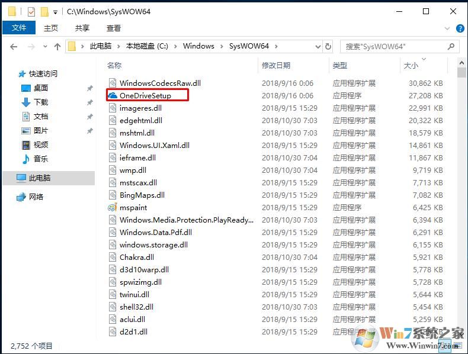Open 文档 in navigation pane

(41, 116)
